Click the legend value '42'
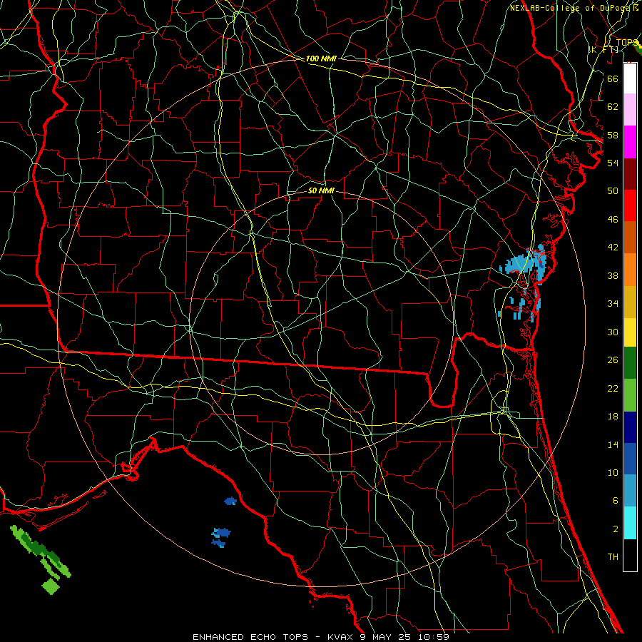Image resolution: width=642 pixels, height=642 pixels. point(613,248)
